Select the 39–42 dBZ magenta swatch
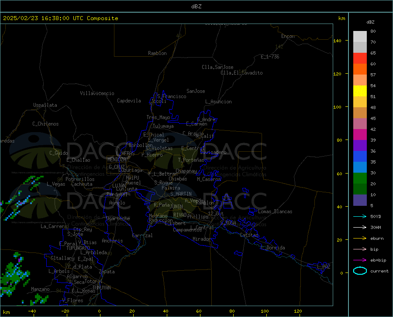393x317 pixels. pos(360,135)
